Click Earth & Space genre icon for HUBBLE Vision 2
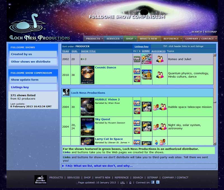Image resolution: width=224 pixels, height=190 pixels. (x=146, y=107)
